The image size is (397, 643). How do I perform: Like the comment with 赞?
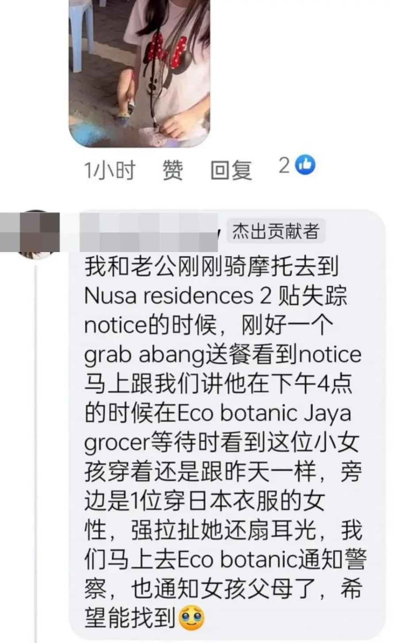click(x=172, y=170)
